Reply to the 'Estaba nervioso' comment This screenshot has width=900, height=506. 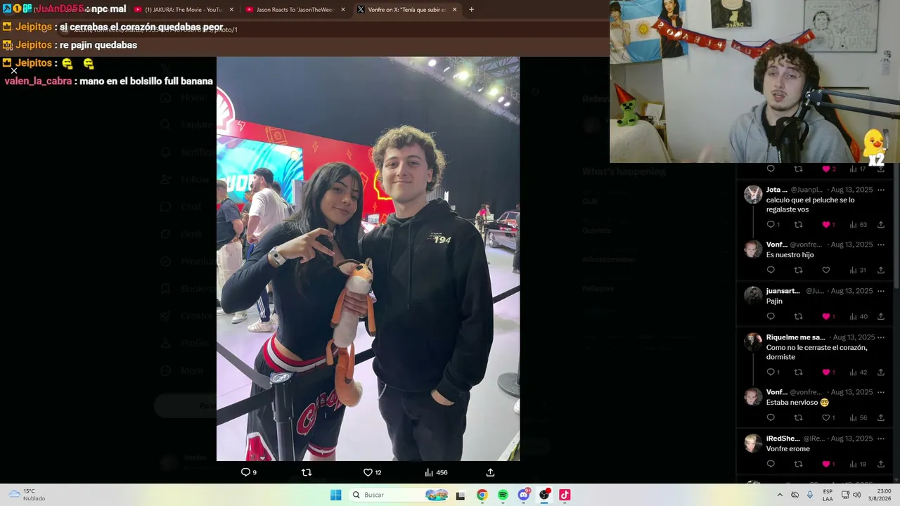point(771,417)
